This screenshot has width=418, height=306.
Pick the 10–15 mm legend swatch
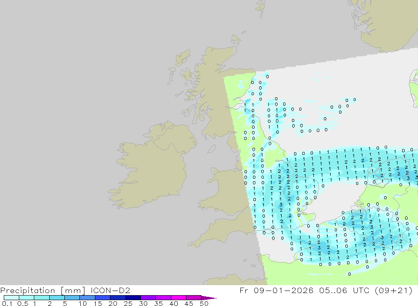[x=87, y=298]
